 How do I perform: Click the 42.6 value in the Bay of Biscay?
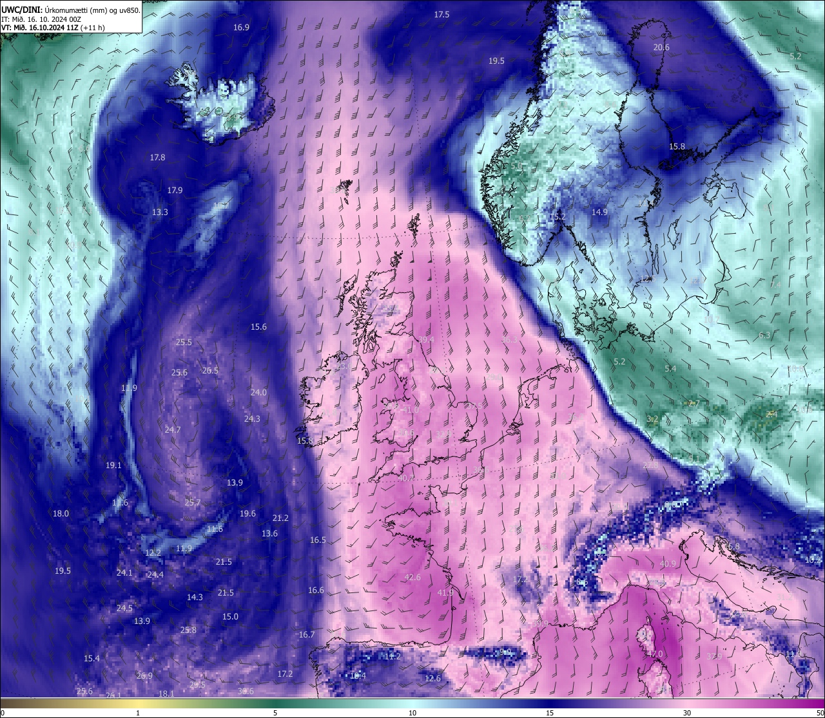[x=412, y=578]
